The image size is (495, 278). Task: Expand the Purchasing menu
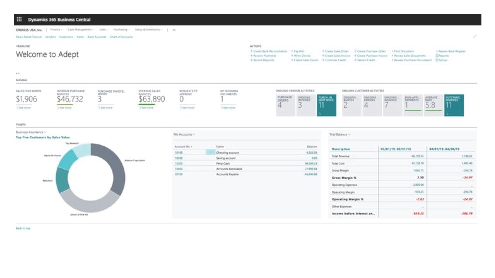coord(122,30)
